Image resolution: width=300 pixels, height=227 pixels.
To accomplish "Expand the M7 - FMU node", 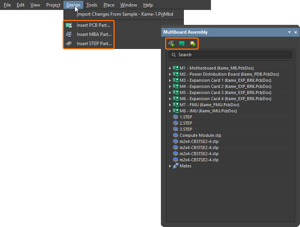I will [170, 105].
